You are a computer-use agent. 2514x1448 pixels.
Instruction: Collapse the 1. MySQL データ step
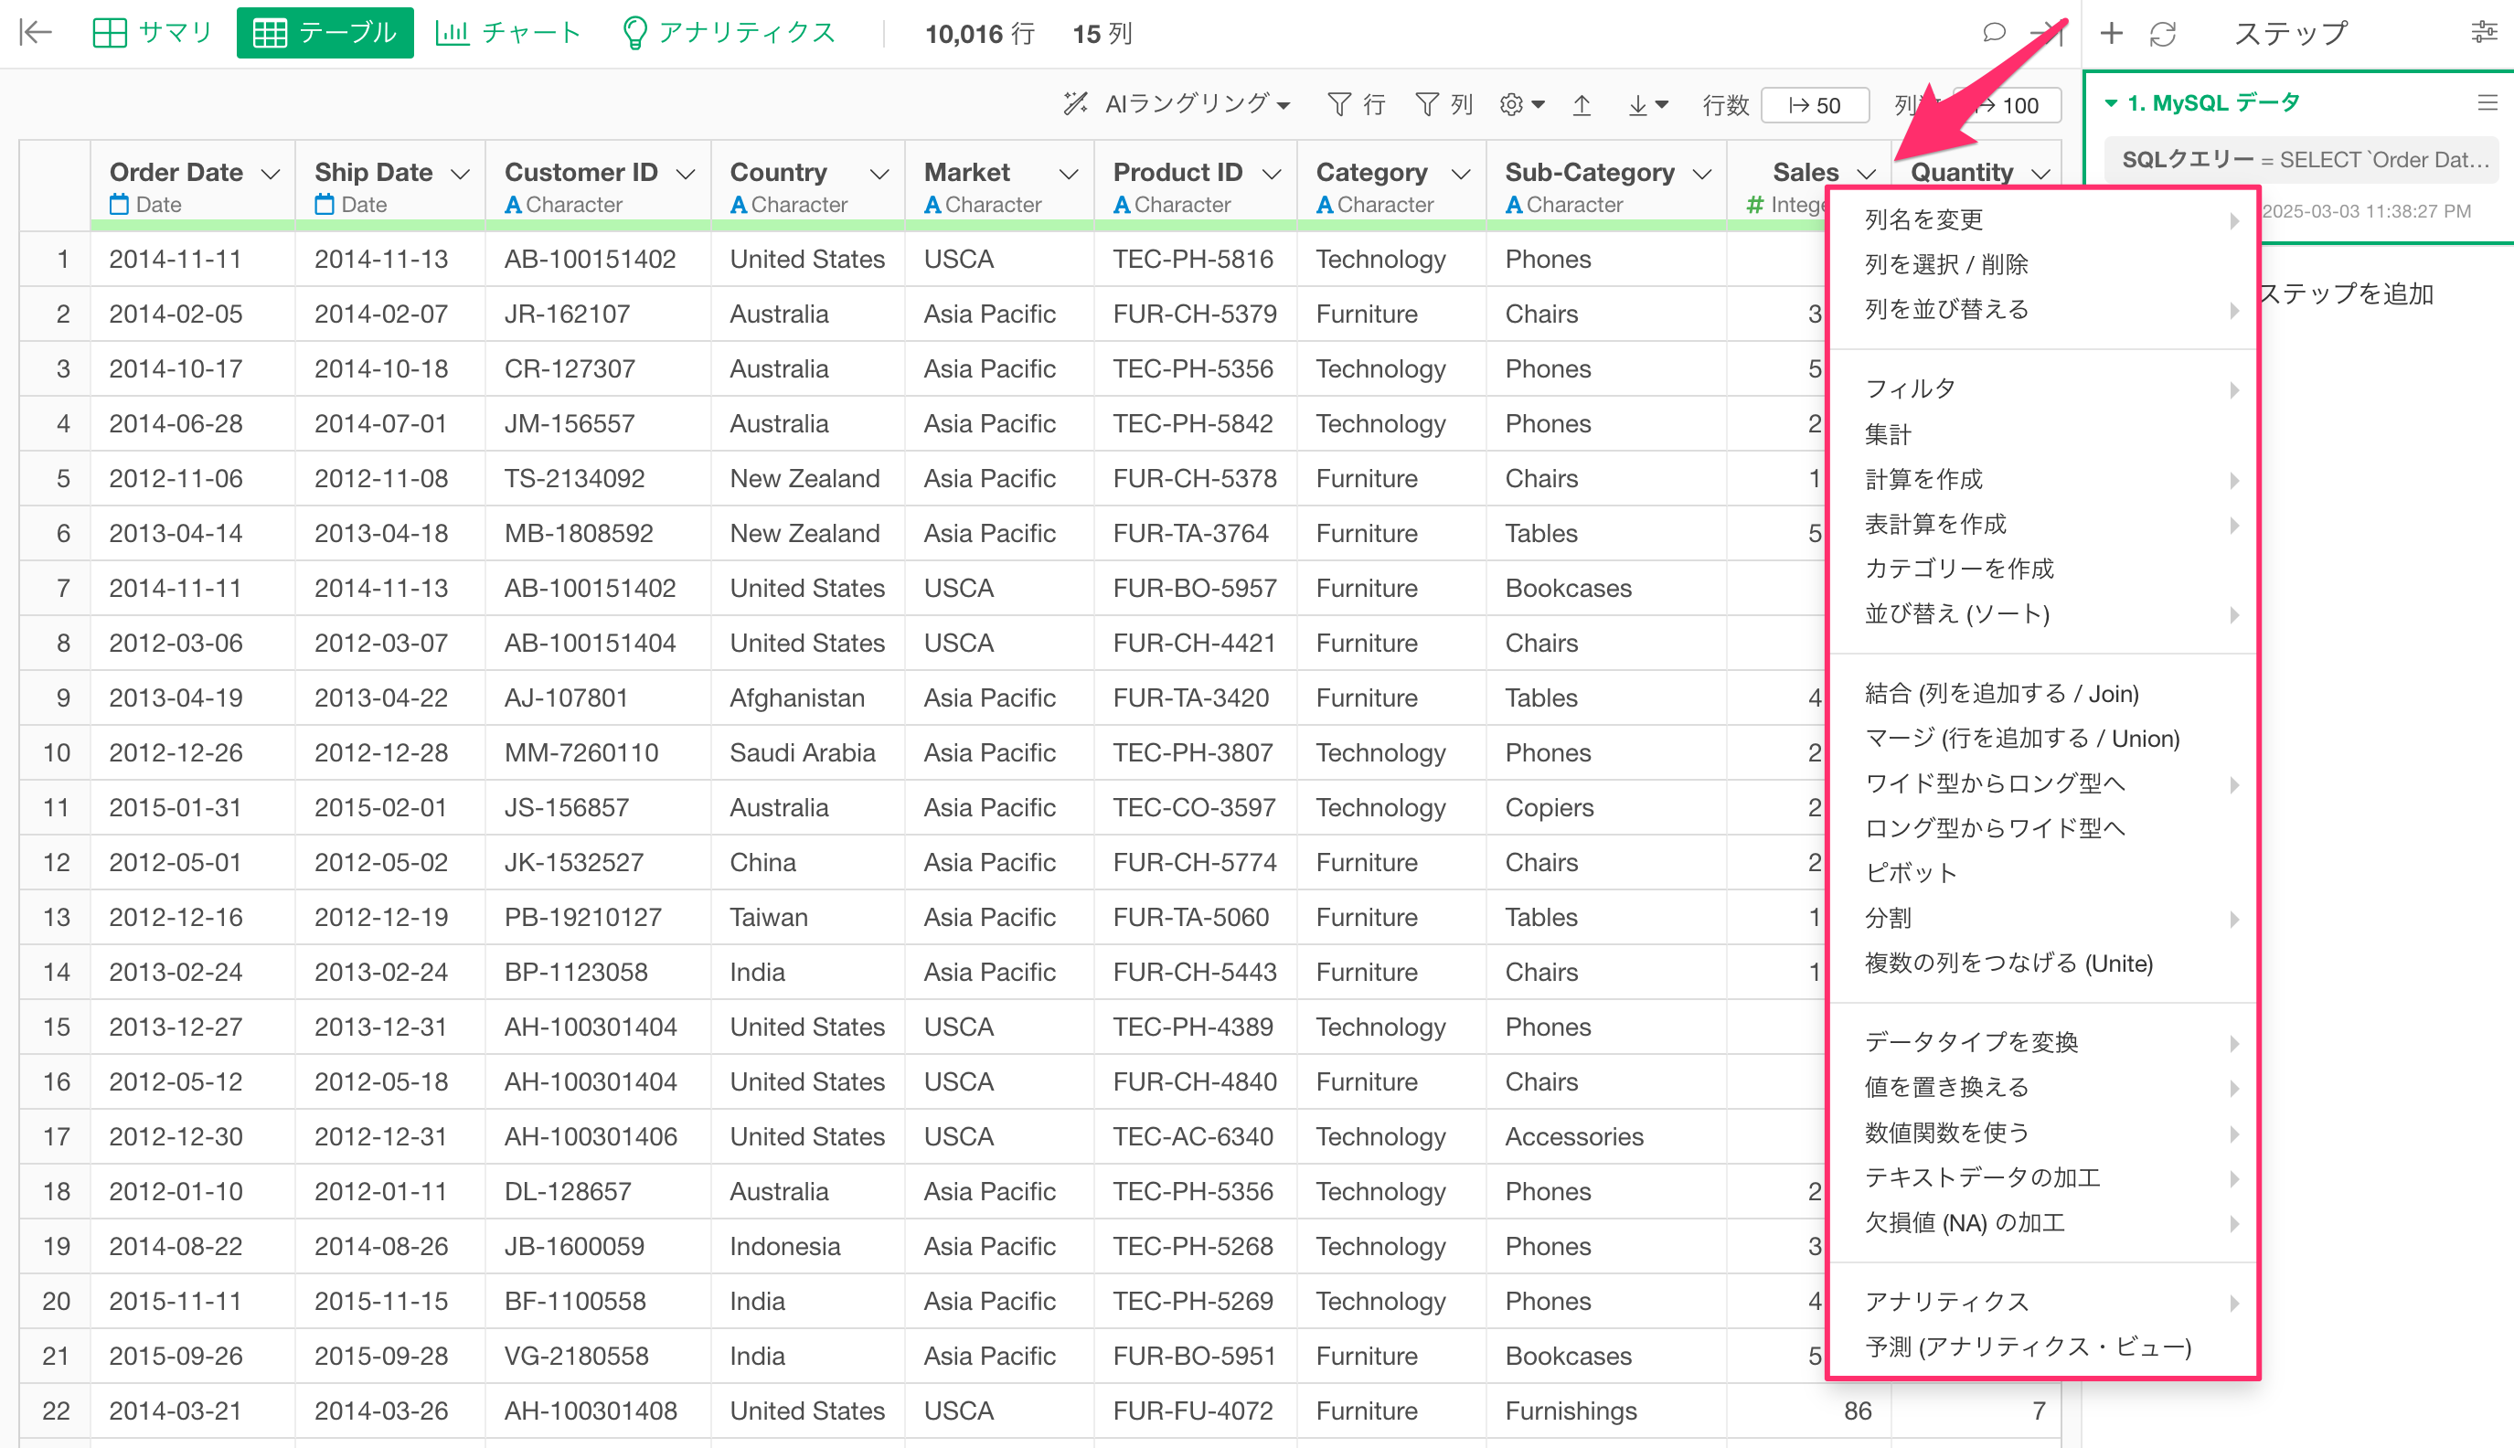2110,103
